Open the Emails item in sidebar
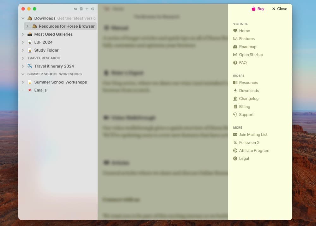Screen dimensions: 316x226 [x=40, y=90]
